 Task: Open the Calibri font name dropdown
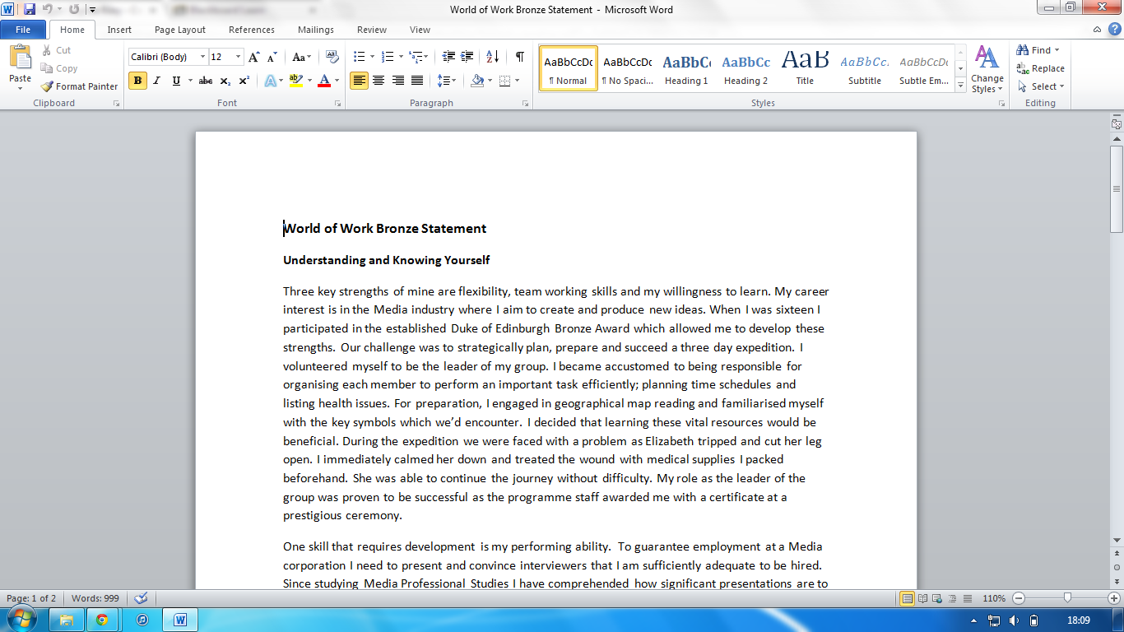(x=203, y=57)
